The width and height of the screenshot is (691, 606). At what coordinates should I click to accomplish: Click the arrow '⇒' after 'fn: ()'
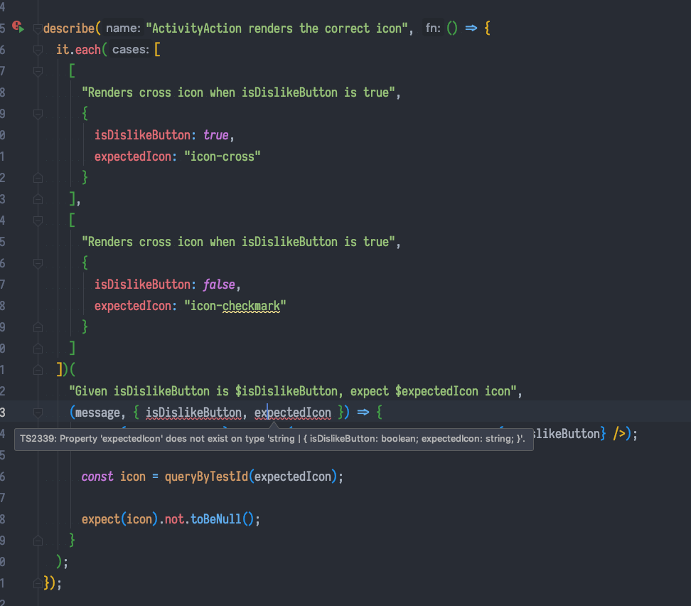[471, 28]
